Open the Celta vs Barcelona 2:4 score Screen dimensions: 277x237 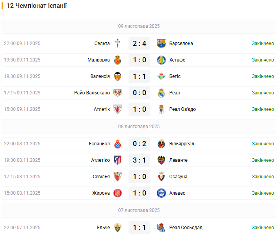(139, 43)
